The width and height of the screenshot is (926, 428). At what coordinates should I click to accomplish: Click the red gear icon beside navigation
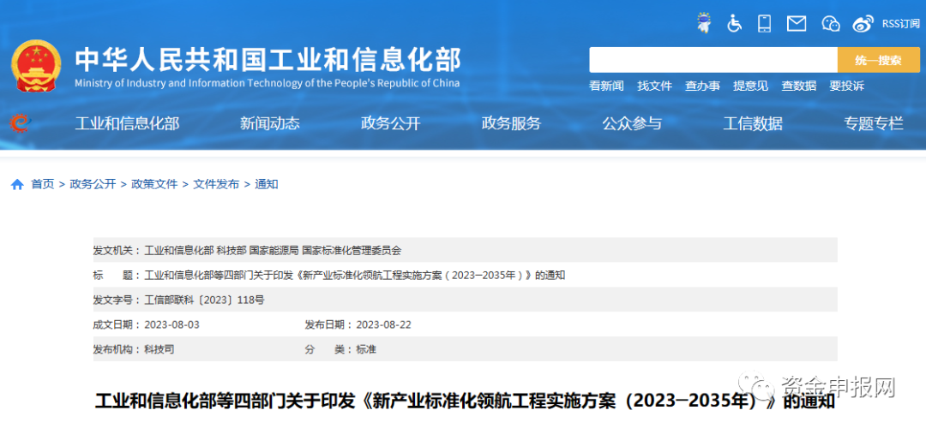(20, 123)
